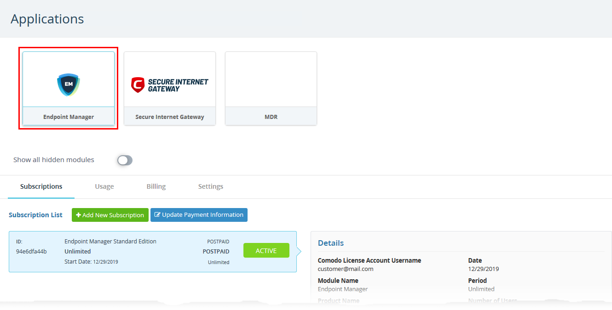Click the Period label in Details
Viewport: 612px width, 310px height.
tap(478, 281)
